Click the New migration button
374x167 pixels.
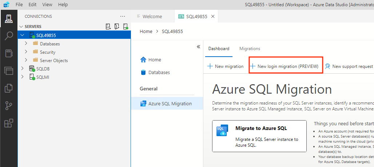[x=226, y=66]
